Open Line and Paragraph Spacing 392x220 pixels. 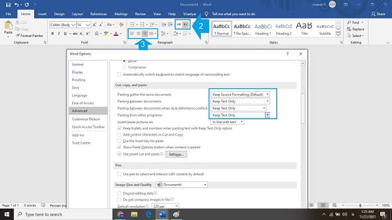pyautogui.click(x=164, y=34)
